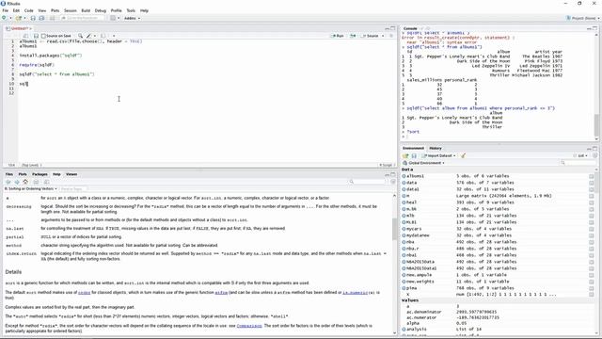Click the help search field
The height and width of the screenshot is (339, 602).
(x=367, y=182)
